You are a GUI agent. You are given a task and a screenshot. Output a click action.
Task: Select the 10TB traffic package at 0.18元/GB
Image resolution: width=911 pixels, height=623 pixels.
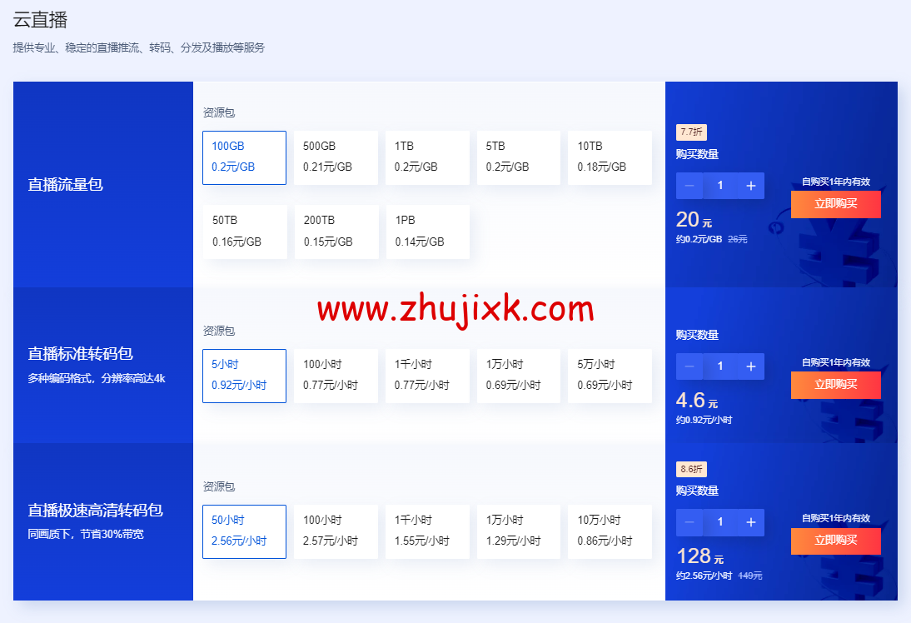[x=610, y=157]
